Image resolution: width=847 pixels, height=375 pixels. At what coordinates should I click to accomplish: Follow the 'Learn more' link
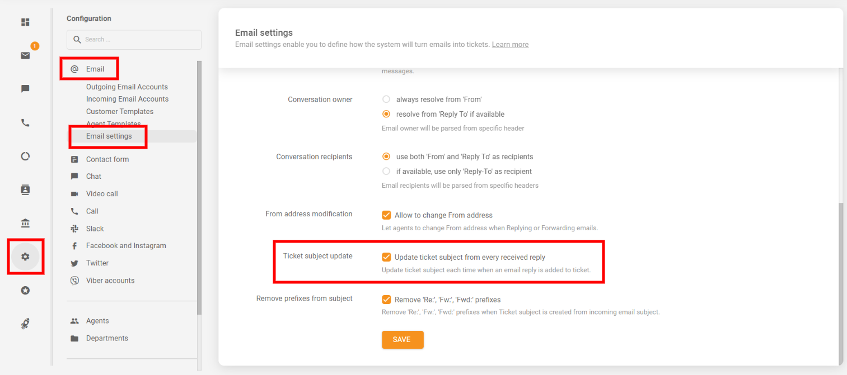pyautogui.click(x=510, y=45)
